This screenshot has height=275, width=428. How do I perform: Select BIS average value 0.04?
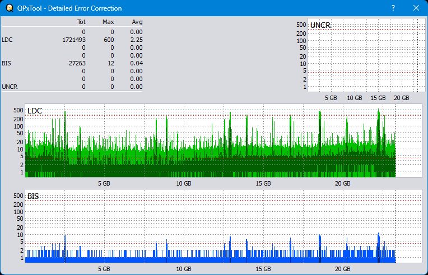click(137, 63)
